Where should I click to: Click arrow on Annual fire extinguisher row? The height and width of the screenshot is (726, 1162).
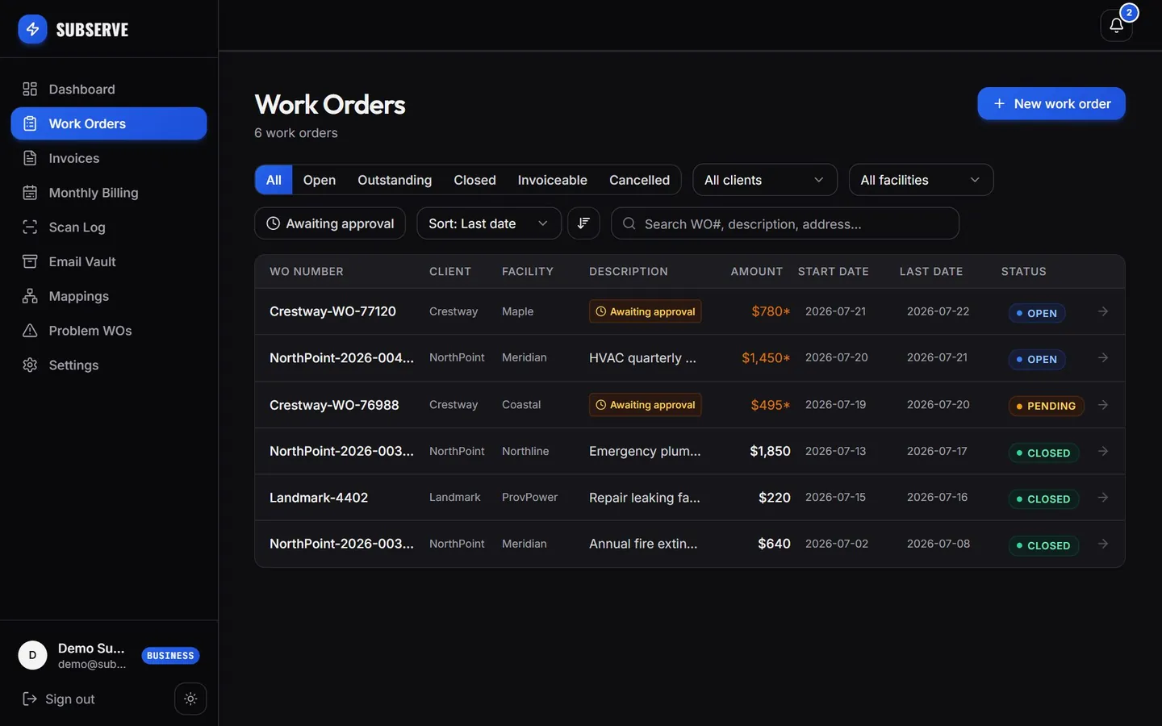pos(1103,544)
